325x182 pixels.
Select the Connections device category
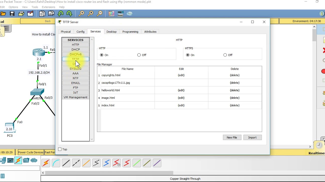(x=18, y=161)
